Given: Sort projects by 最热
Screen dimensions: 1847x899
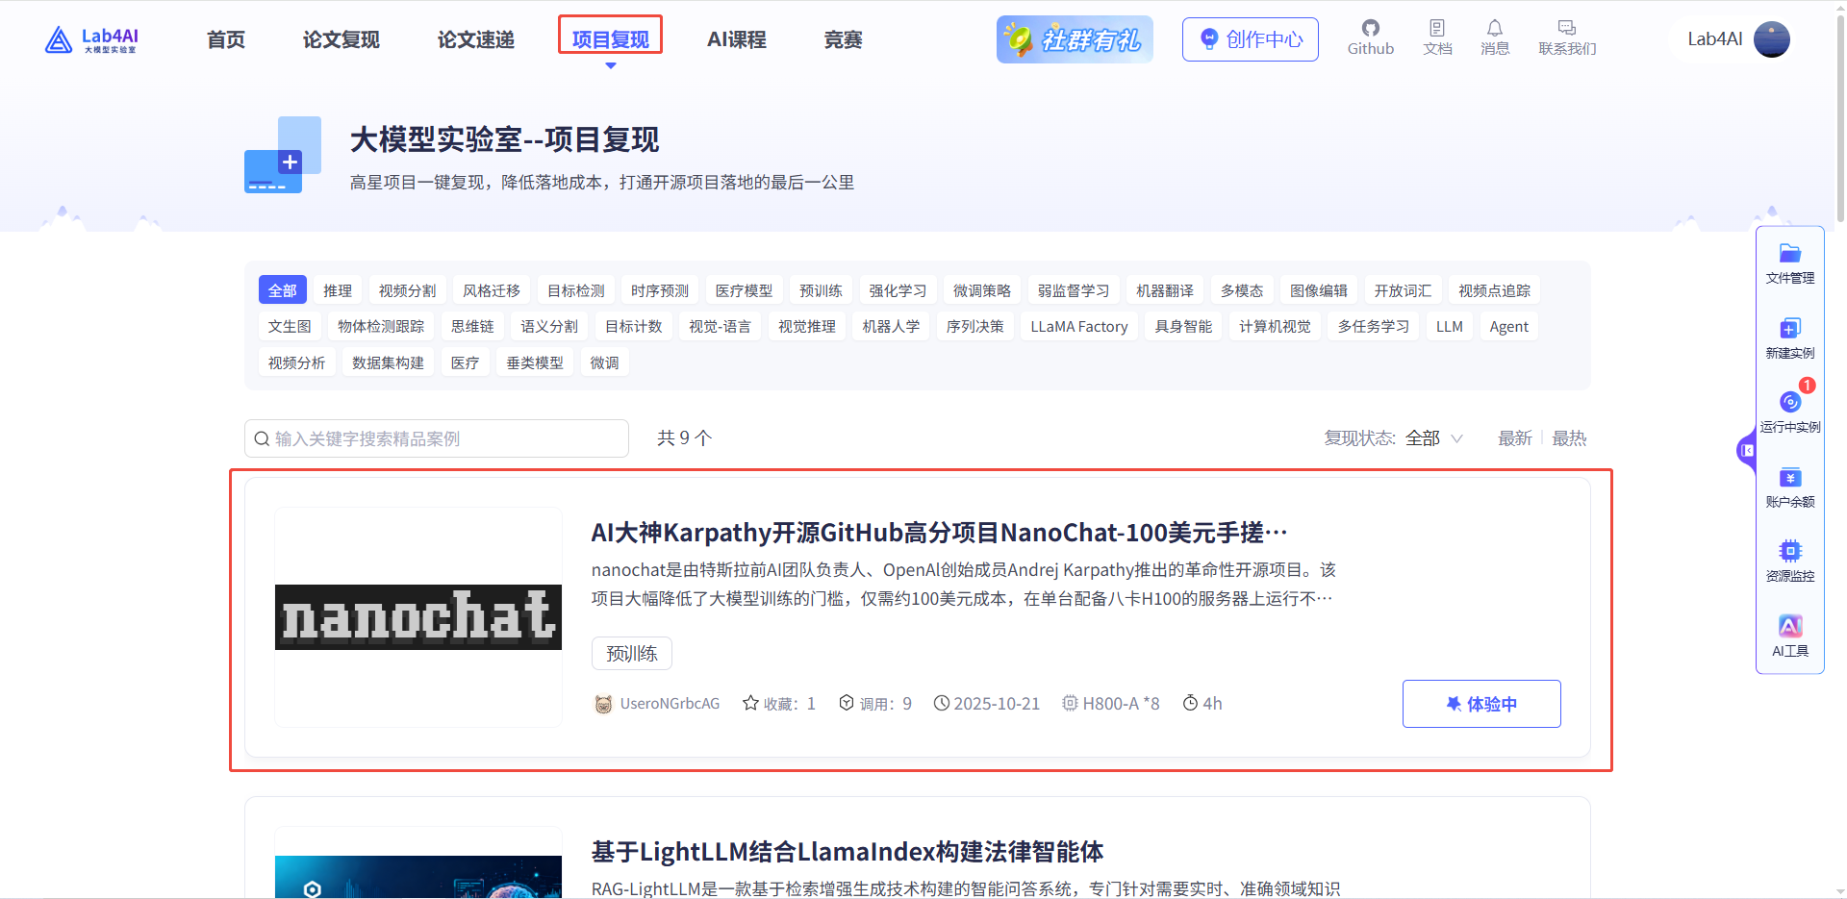Looking at the screenshot, I should [1569, 438].
